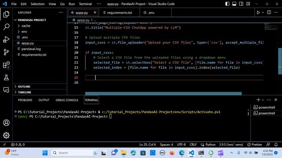Open the run button dropdown arrow
The width and height of the screenshot is (282, 158).
tap(263, 13)
